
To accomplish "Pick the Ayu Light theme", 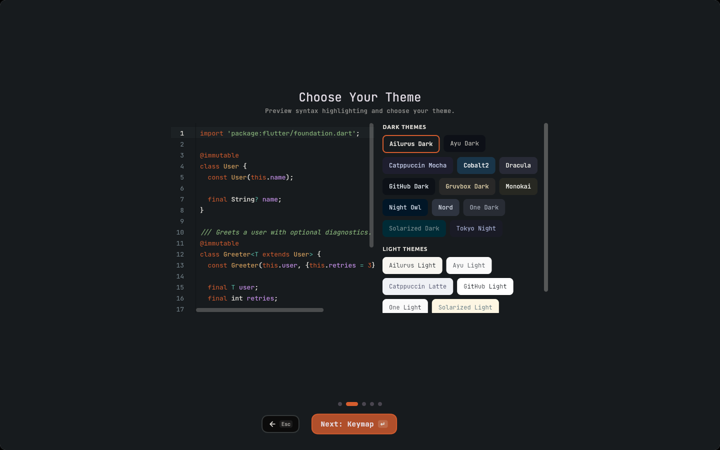I will point(469,265).
